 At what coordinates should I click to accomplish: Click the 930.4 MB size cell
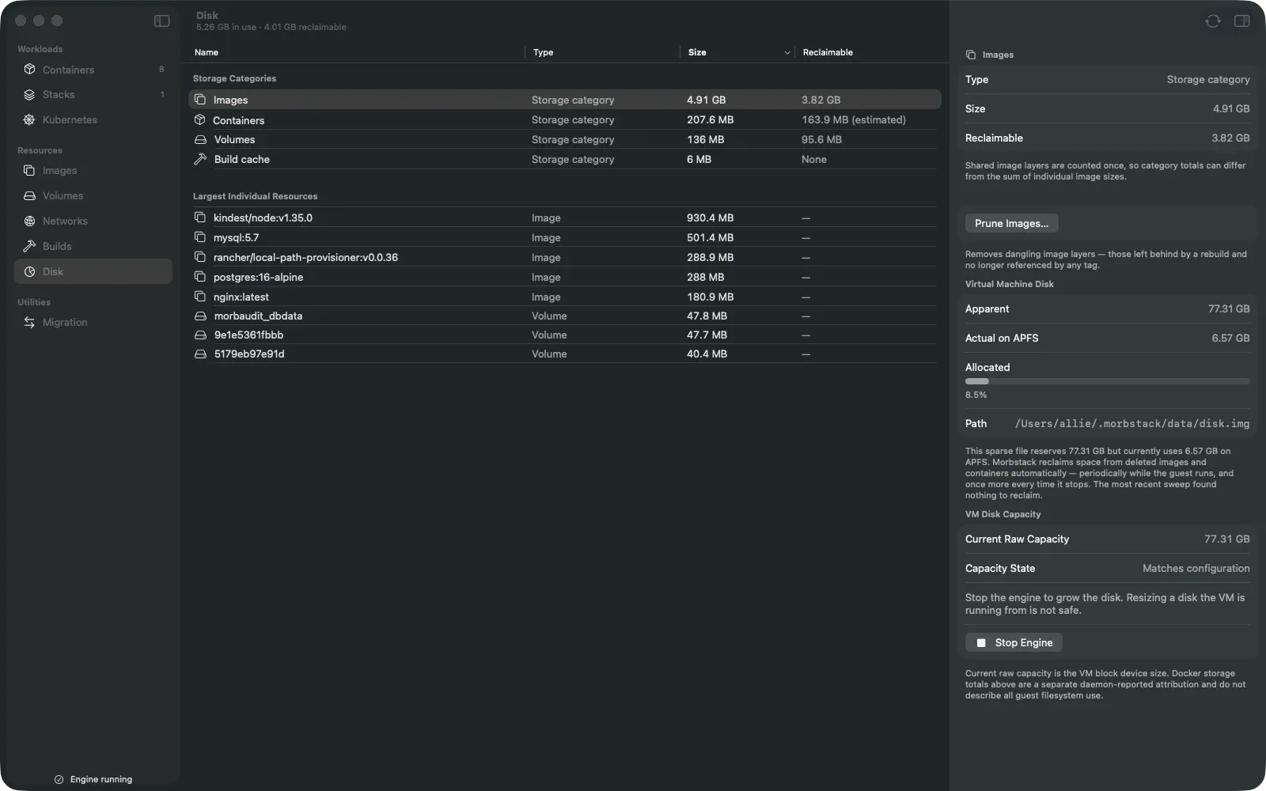[710, 218]
